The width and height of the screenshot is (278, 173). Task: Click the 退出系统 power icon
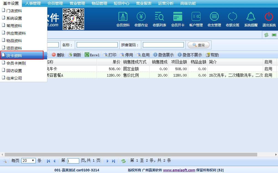click(x=269, y=19)
